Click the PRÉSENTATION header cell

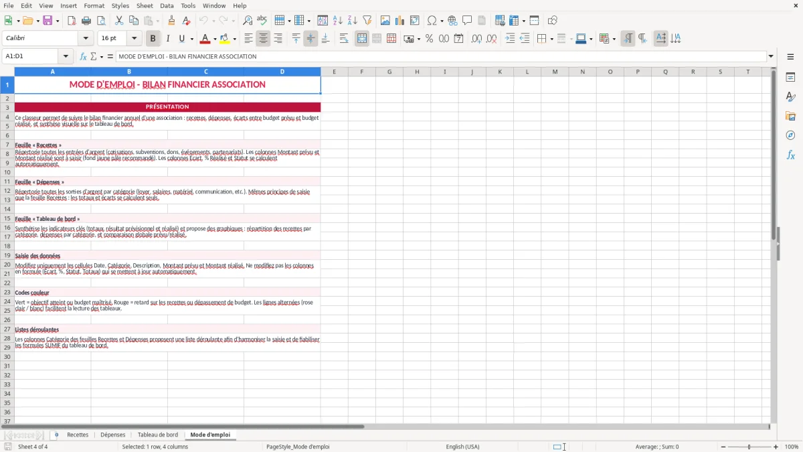167,106
